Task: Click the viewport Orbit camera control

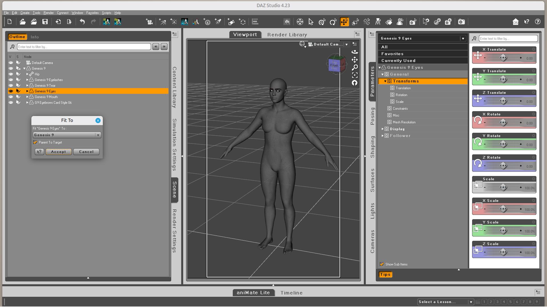Action: coord(355,52)
